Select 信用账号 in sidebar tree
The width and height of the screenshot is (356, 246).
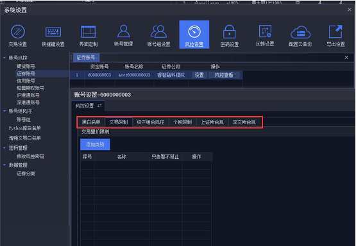26,81
